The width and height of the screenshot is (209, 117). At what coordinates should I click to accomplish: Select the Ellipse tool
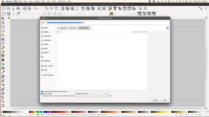point(3,31)
